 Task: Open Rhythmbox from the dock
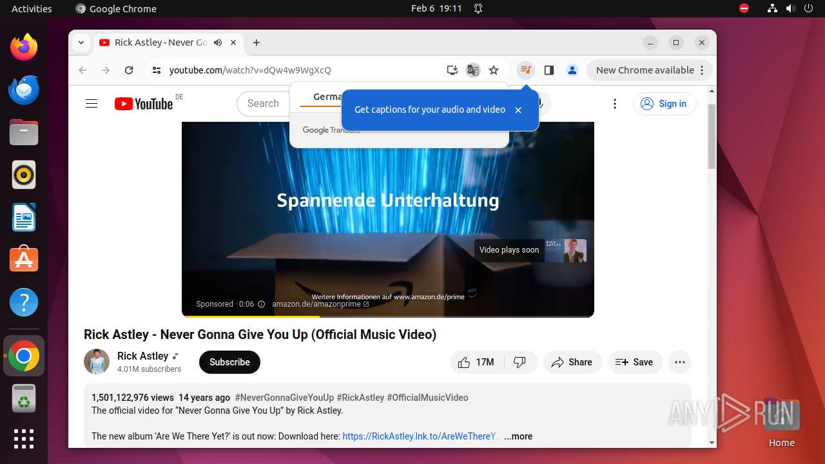[24, 175]
